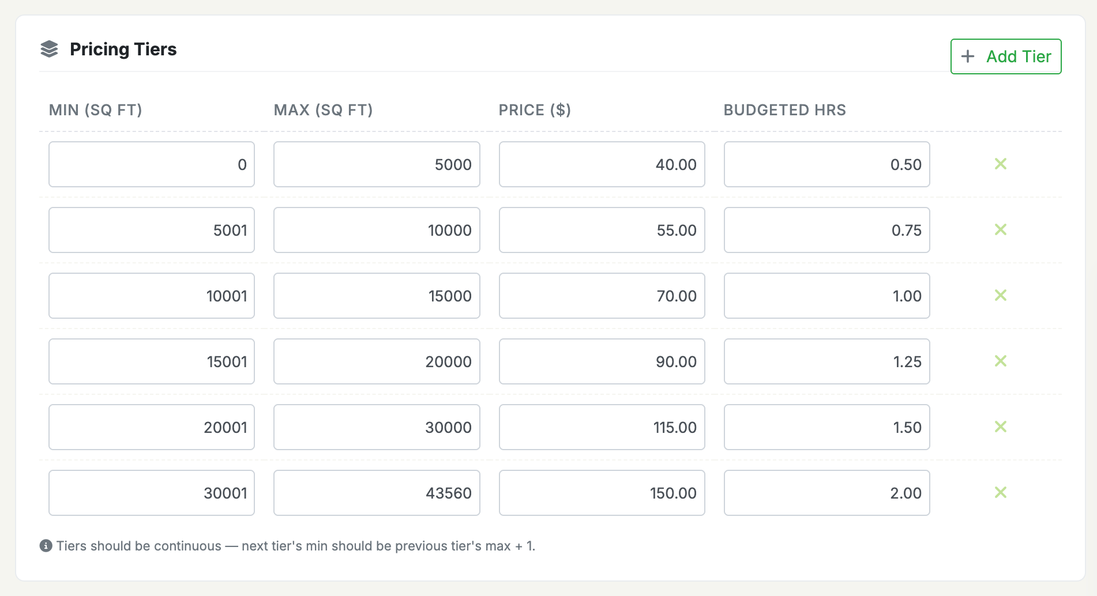
Task: Delete the 20001–30000 pricing tier
Action: [1001, 427]
